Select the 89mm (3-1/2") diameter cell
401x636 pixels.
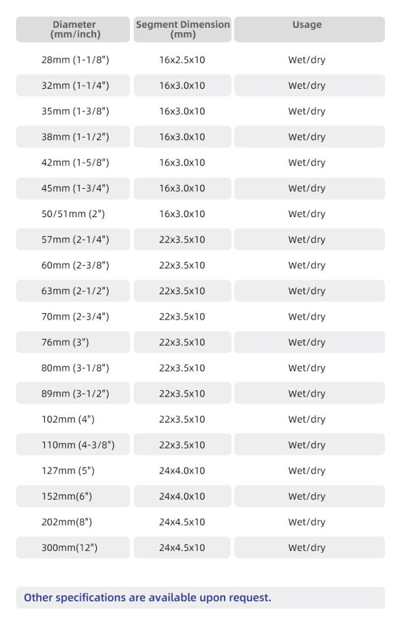tap(75, 394)
